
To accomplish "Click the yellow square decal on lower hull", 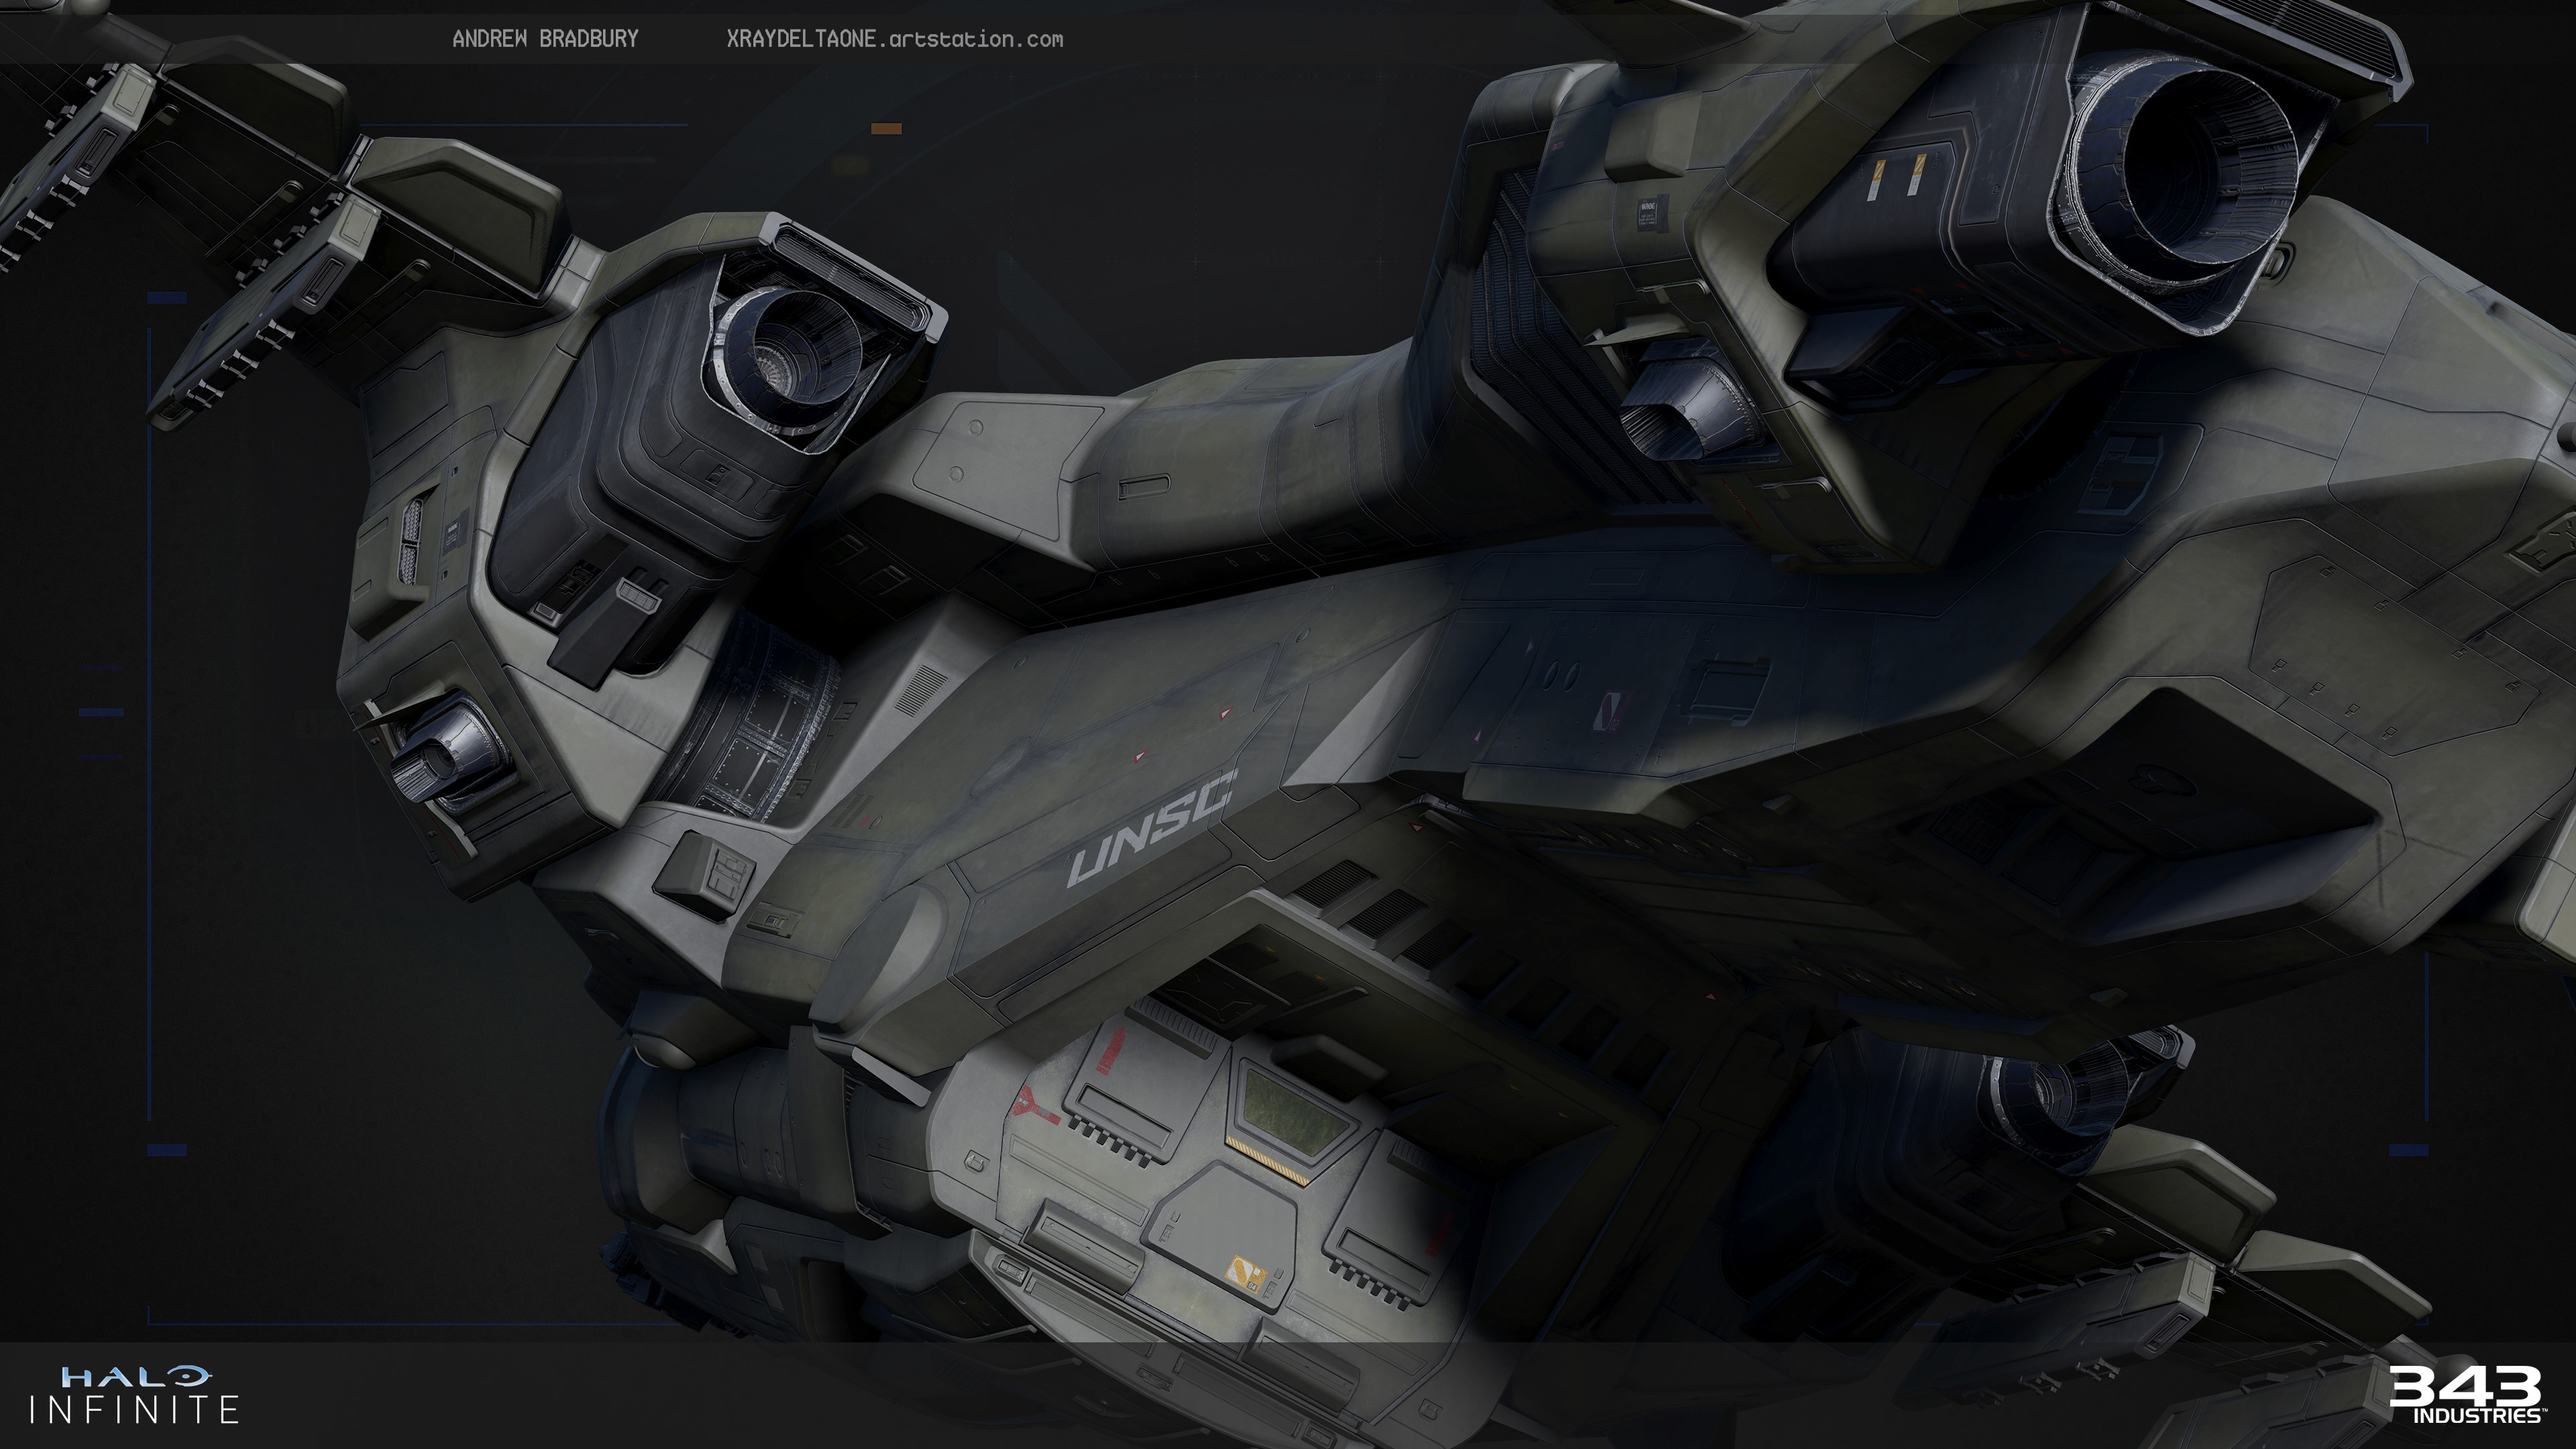I will click(1247, 1274).
